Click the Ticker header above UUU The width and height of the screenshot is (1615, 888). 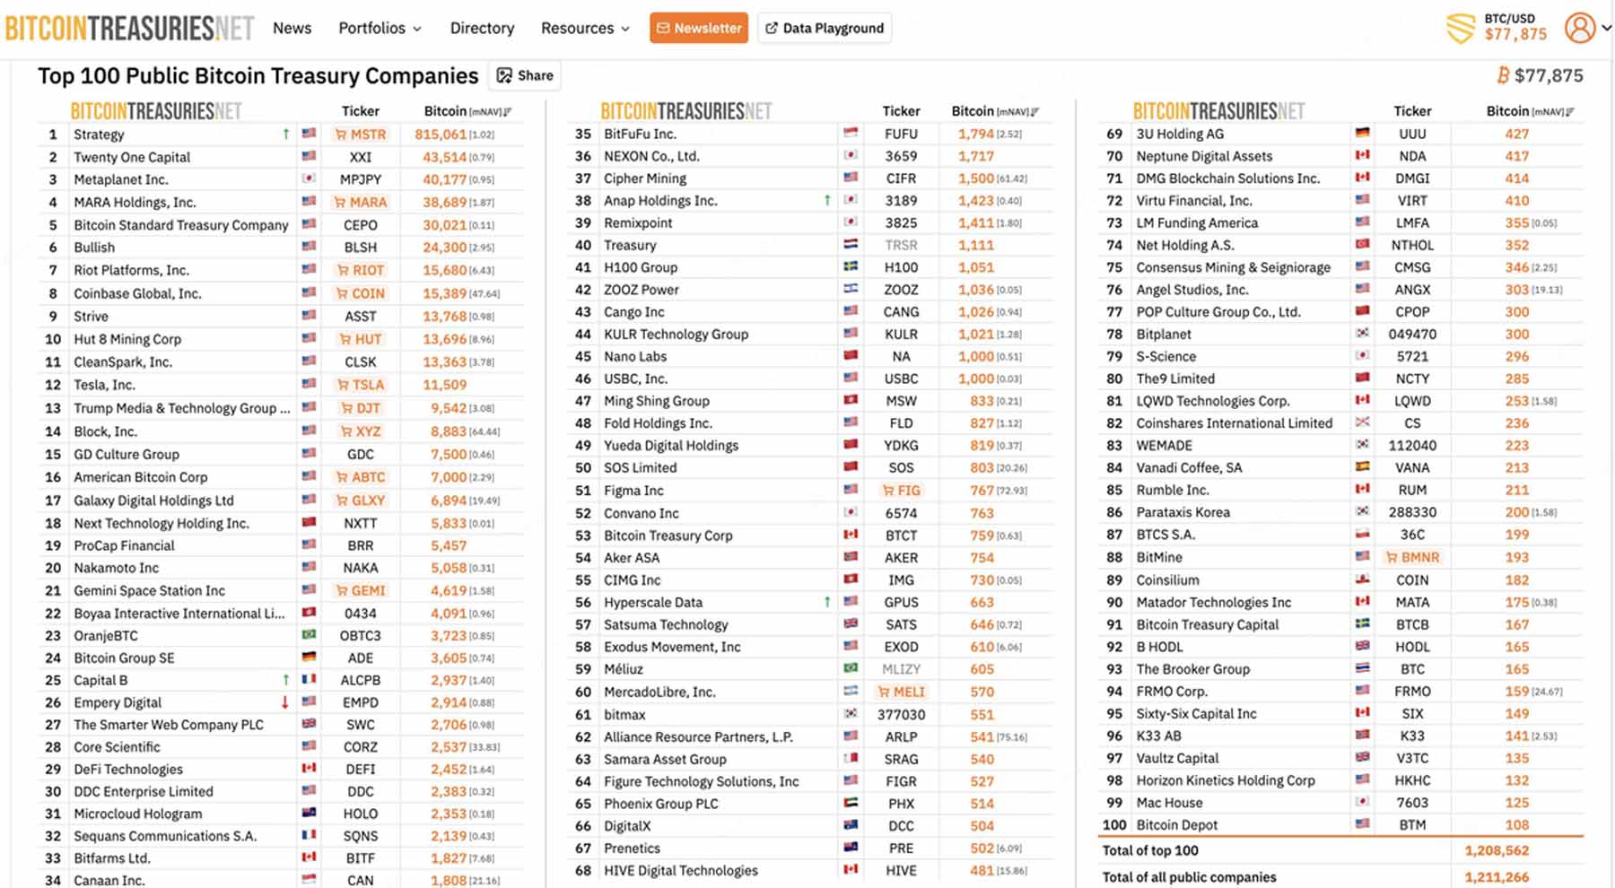[x=1412, y=111]
